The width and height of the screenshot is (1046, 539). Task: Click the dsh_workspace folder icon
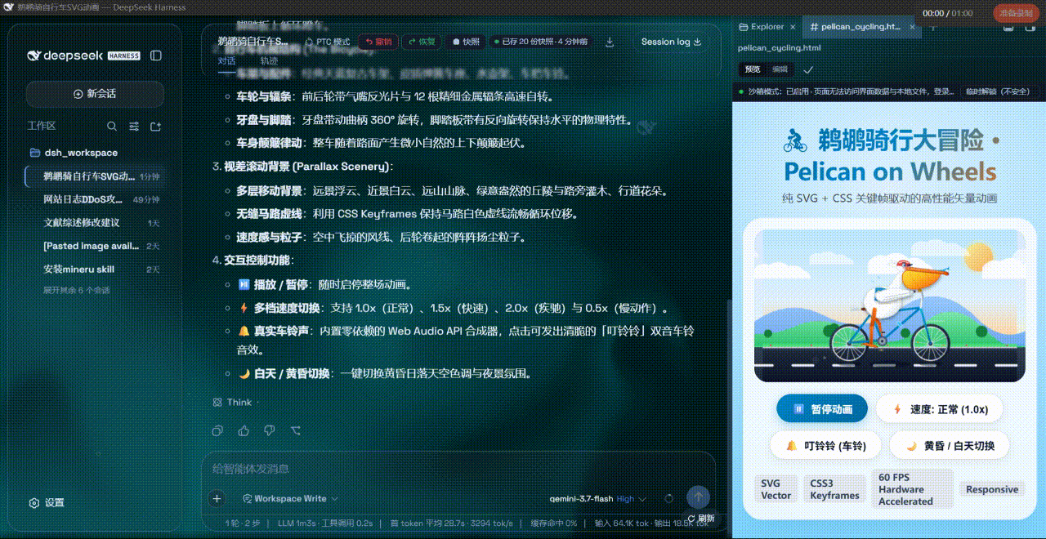(35, 153)
